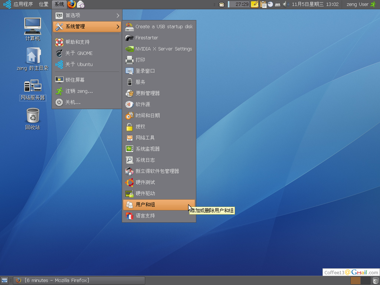Switch to the second dark workspace in pager

[366, 281]
